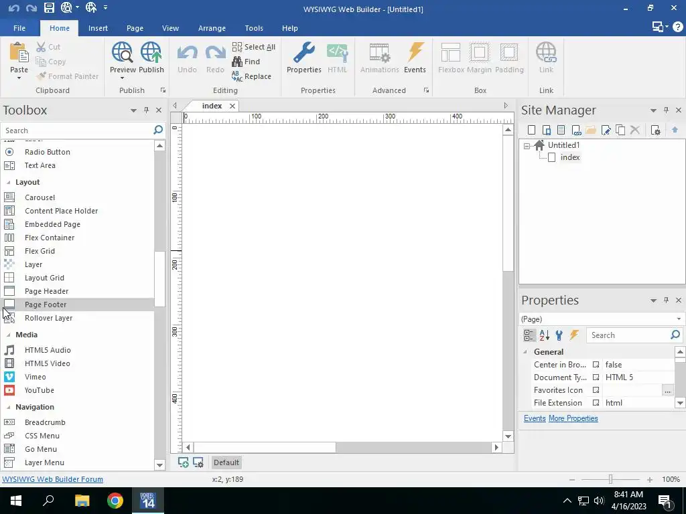The width and height of the screenshot is (686, 514).
Task: Select Vimeo media item
Action: pyautogui.click(x=35, y=377)
